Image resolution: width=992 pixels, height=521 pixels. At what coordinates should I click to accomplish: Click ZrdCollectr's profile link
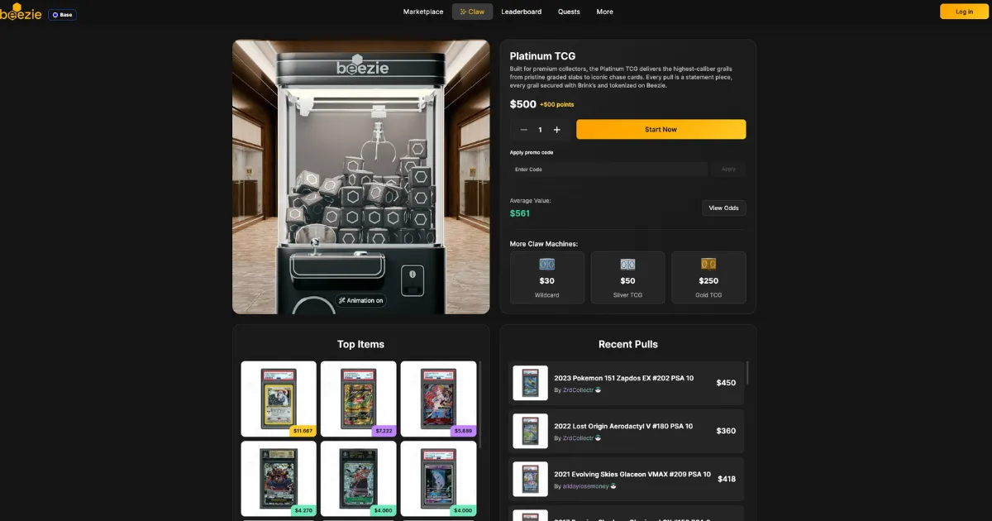point(578,390)
